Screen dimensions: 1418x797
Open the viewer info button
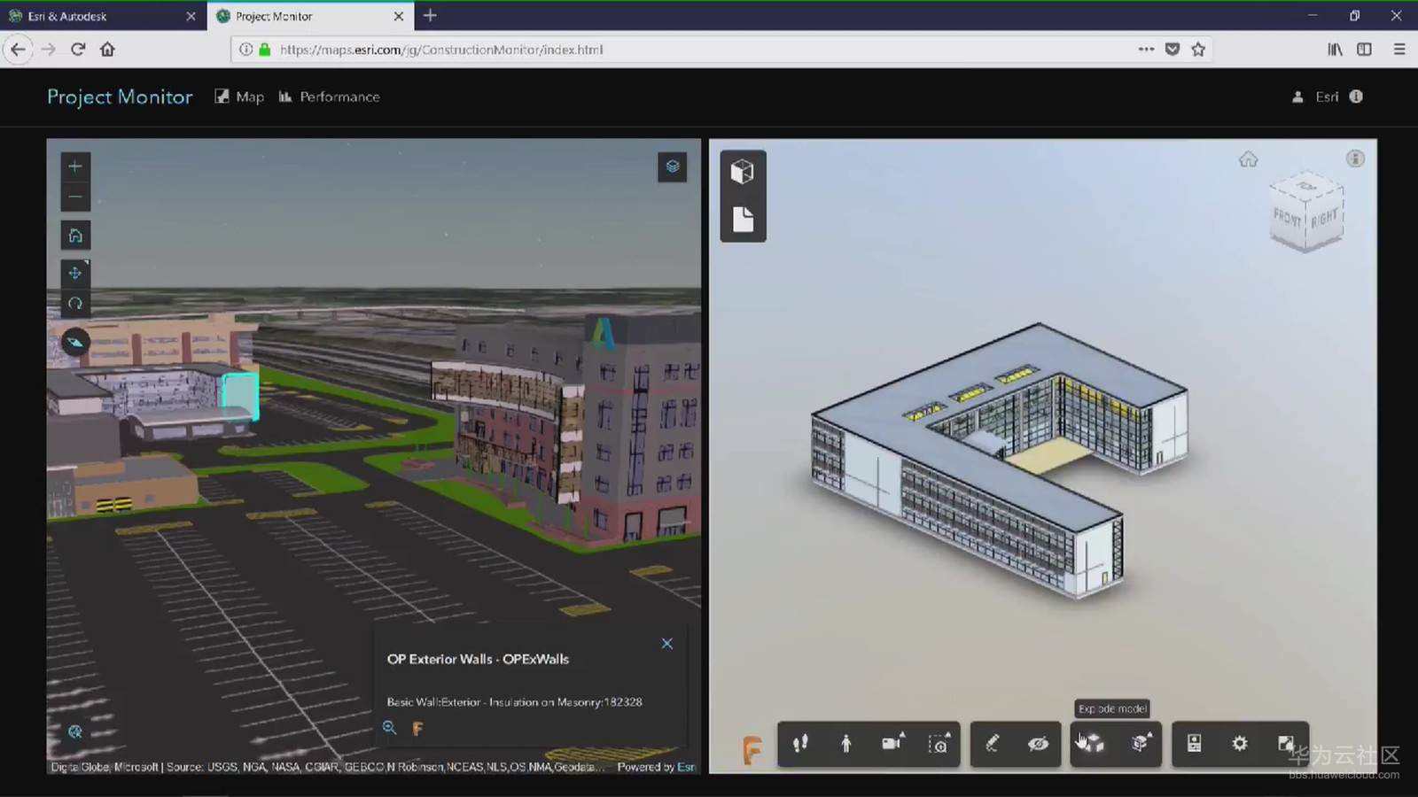[x=1355, y=159]
